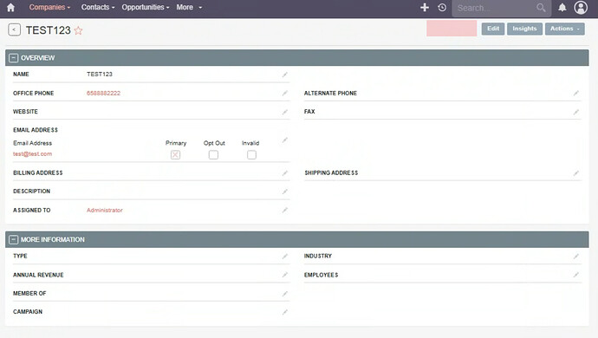The image size is (598, 338).
Task: Click the pink button left of Edit
Action: [x=452, y=29]
